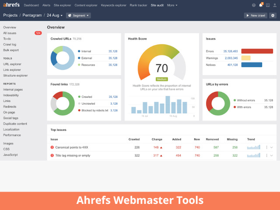Click Warnings count 2,003,345
Screen dimensions: 280x210
(x=231, y=58)
